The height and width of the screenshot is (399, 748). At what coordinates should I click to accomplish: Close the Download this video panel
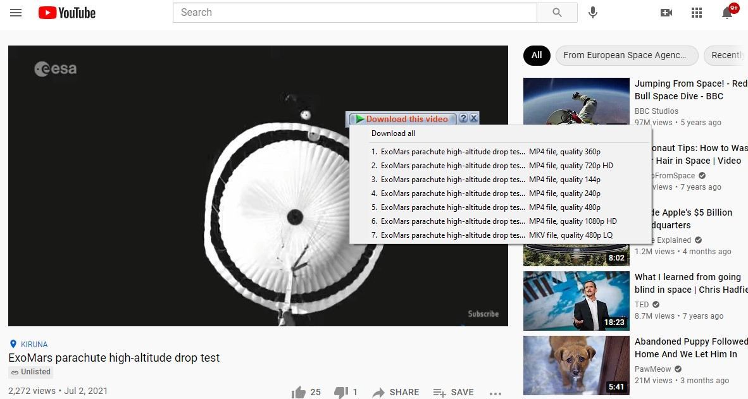click(474, 118)
